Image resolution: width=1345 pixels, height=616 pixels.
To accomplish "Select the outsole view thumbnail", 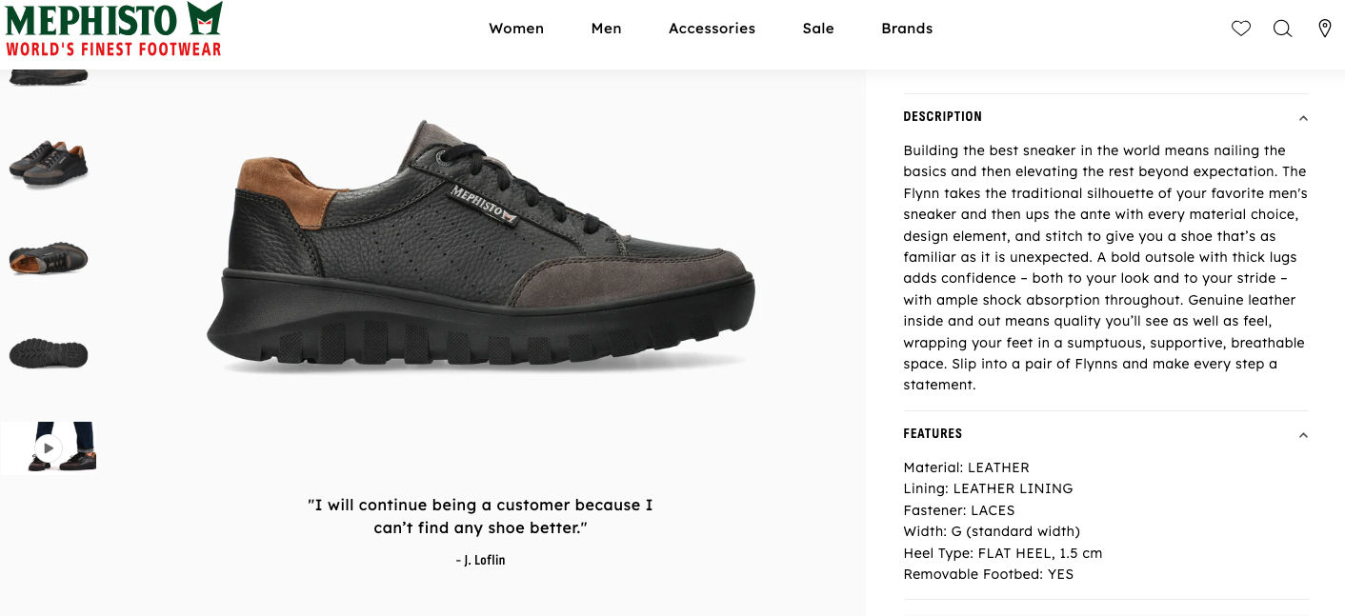I will point(49,353).
